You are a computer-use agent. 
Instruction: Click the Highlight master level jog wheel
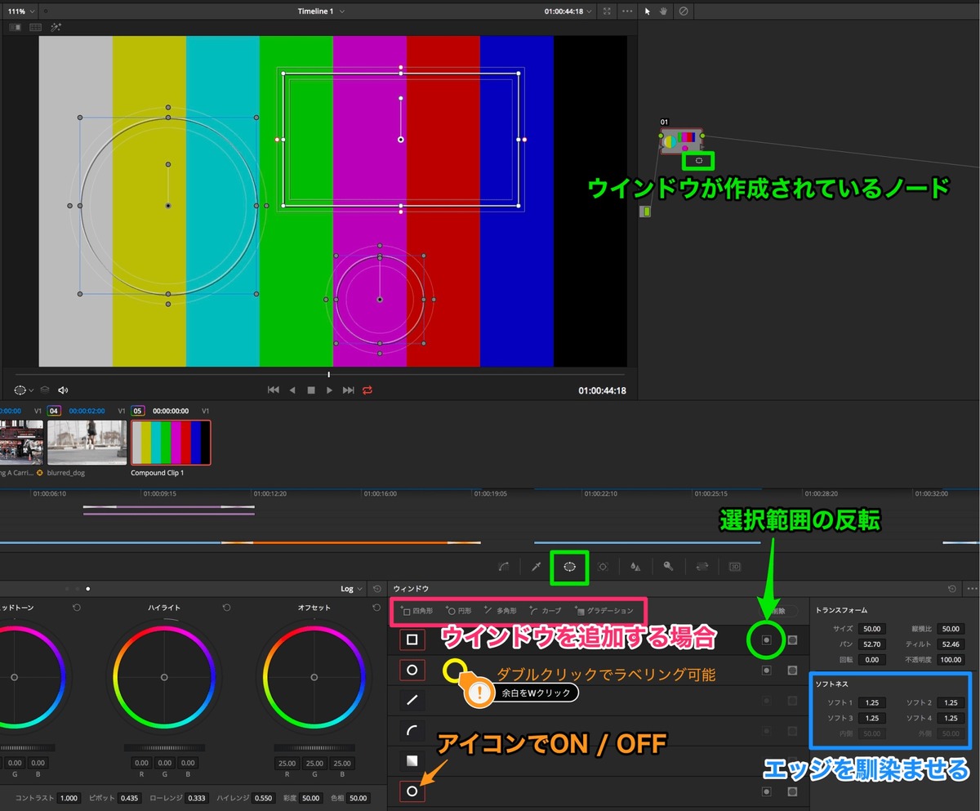coord(164,748)
